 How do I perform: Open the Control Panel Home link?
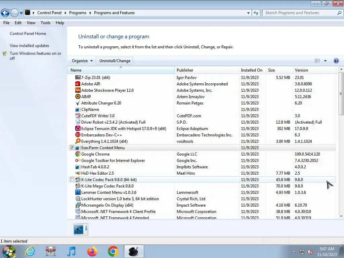point(28,34)
